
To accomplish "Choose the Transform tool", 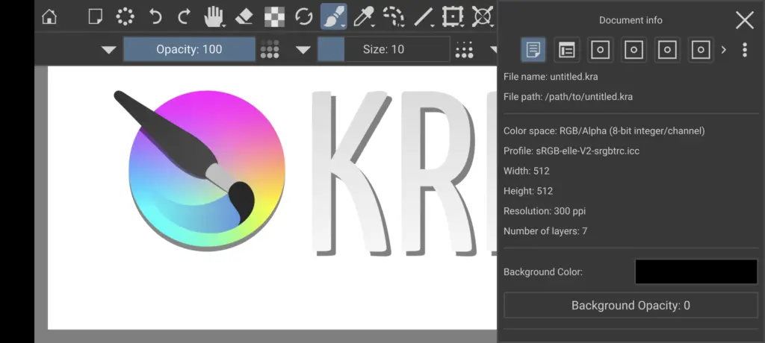I will tap(452, 16).
